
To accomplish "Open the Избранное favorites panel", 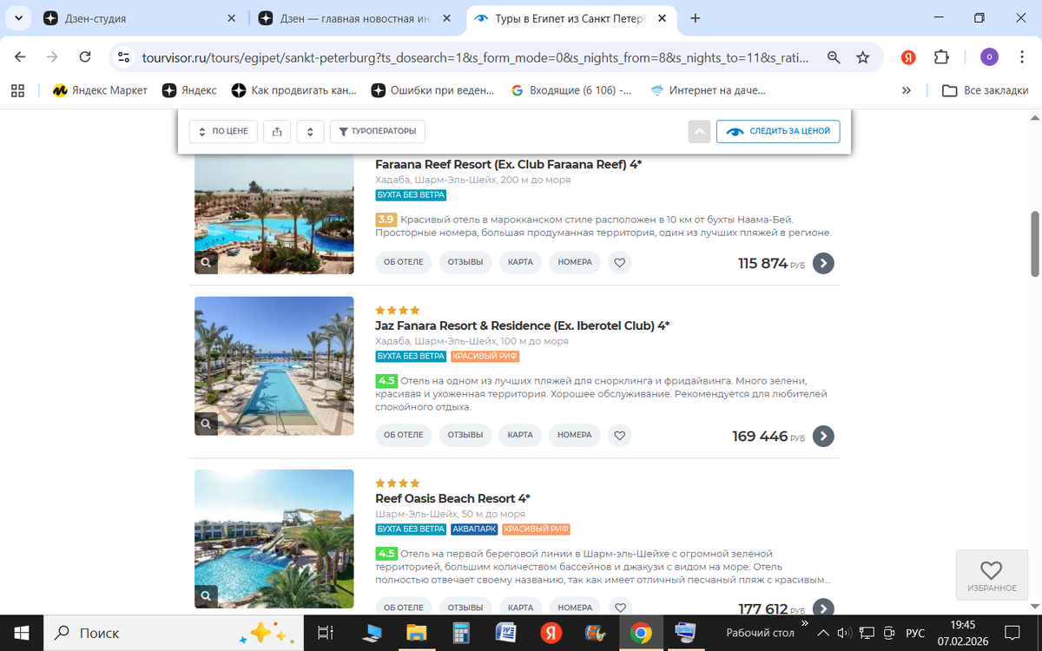I will 991,575.
